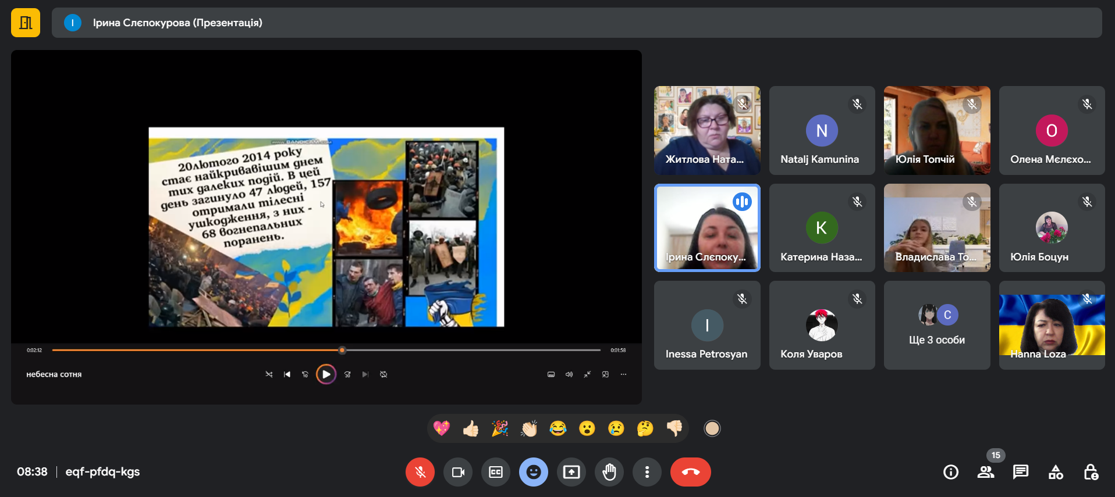Send the thumbs up reaction
The height and width of the screenshot is (497, 1115).
(471, 429)
